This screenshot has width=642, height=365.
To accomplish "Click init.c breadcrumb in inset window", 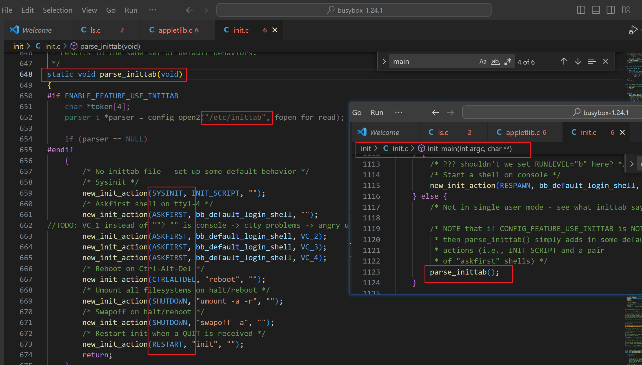I will pos(400,148).
